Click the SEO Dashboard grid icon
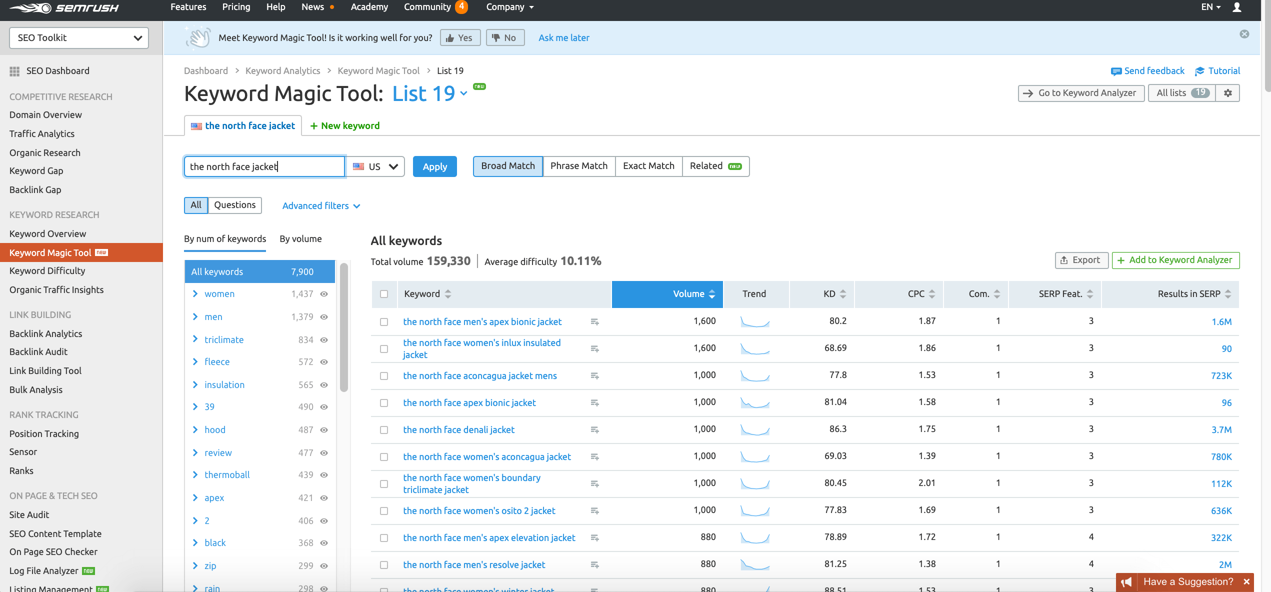Viewport: 1271px width, 592px height. tap(14, 71)
